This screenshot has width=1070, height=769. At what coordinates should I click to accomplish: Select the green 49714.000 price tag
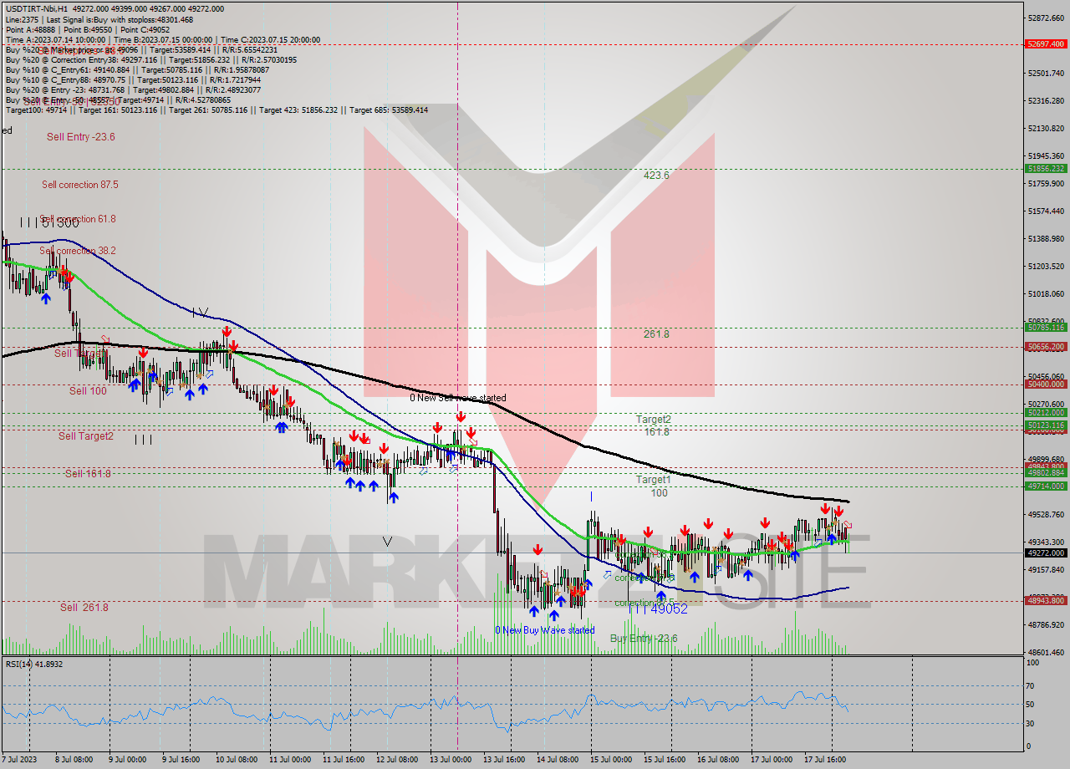pos(1046,486)
